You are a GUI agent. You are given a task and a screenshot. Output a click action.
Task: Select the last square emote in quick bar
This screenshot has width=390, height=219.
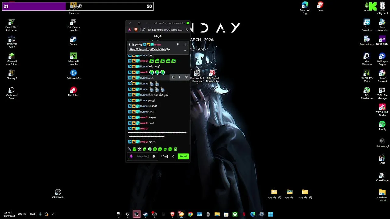click(x=175, y=149)
